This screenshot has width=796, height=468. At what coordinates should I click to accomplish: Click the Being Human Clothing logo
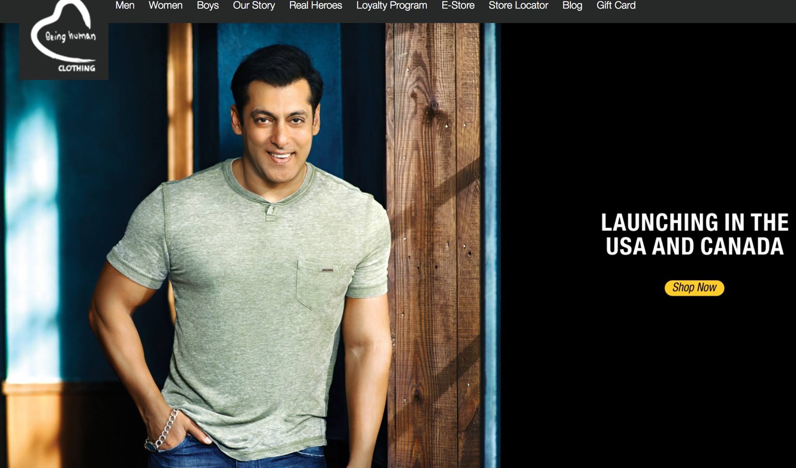64,40
